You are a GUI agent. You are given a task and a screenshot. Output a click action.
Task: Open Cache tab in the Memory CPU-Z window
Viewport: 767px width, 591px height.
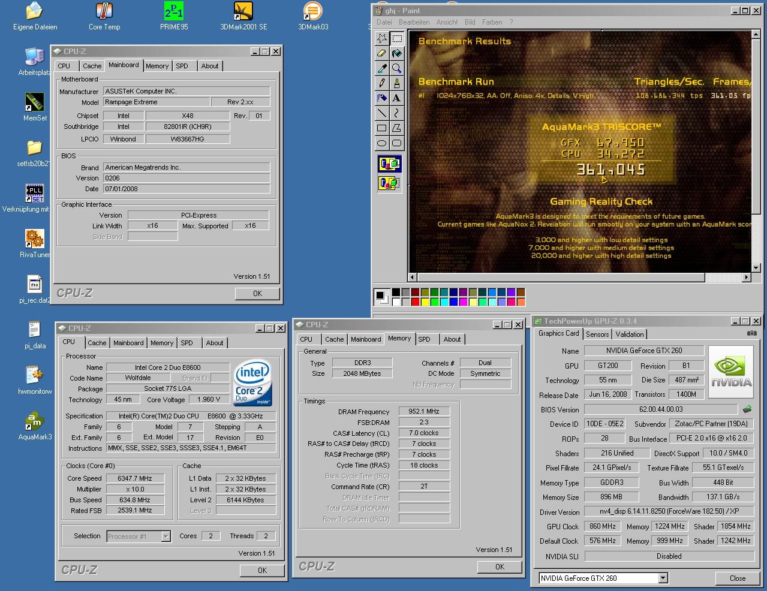pyautogui.click(x=335, y=339)
